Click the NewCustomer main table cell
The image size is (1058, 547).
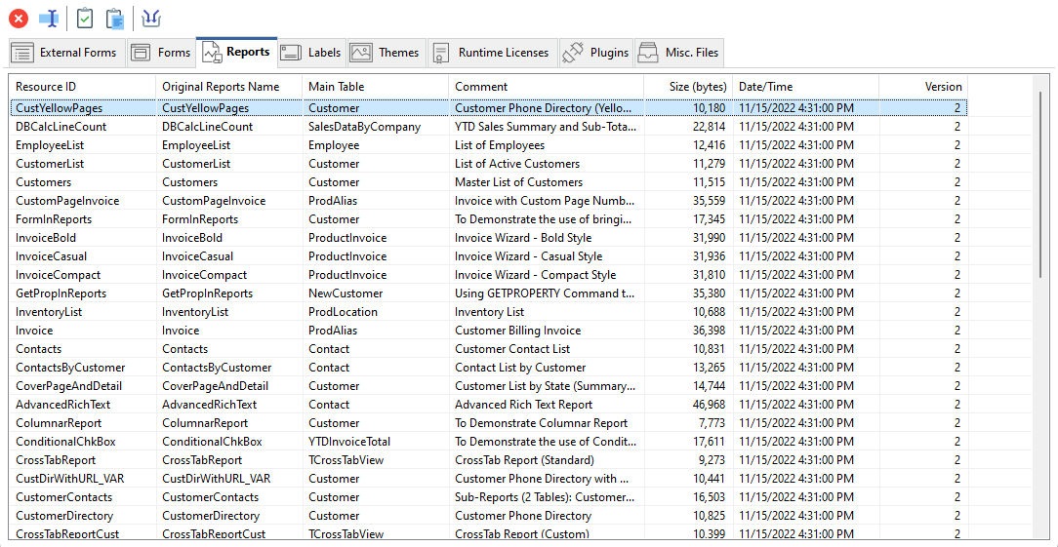[346, 293]
